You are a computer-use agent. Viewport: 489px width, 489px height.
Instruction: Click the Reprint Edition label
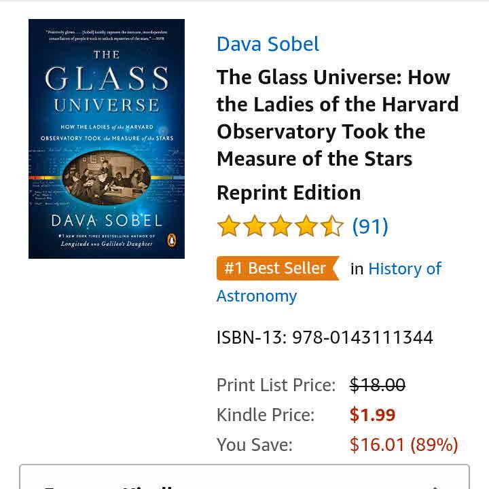(x=289, y=193)
